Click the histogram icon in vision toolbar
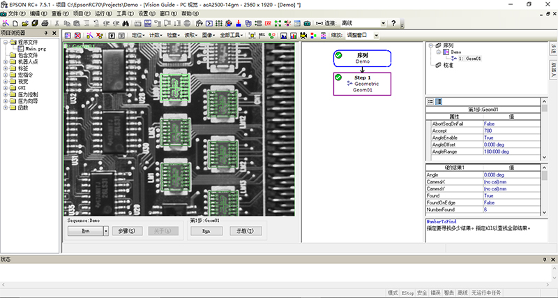 pos(284,35)
